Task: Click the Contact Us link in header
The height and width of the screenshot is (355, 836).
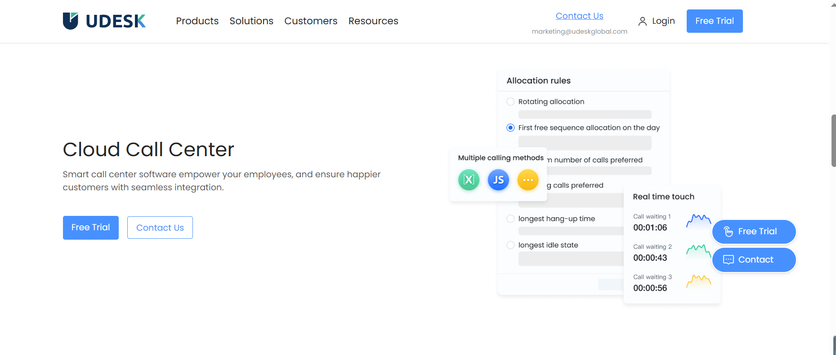Action: 579,16
